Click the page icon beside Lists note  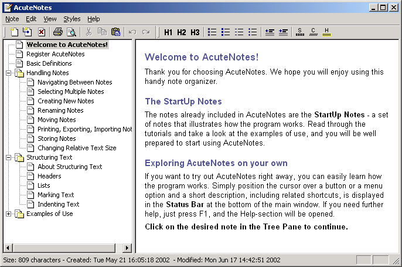(x=30, y=185)
